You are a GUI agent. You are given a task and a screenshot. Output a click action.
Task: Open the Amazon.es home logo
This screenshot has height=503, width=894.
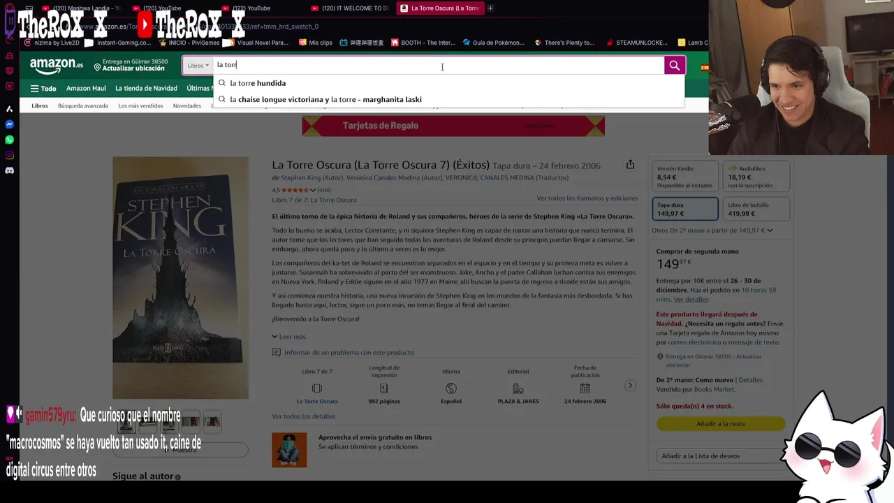[57, 65]
